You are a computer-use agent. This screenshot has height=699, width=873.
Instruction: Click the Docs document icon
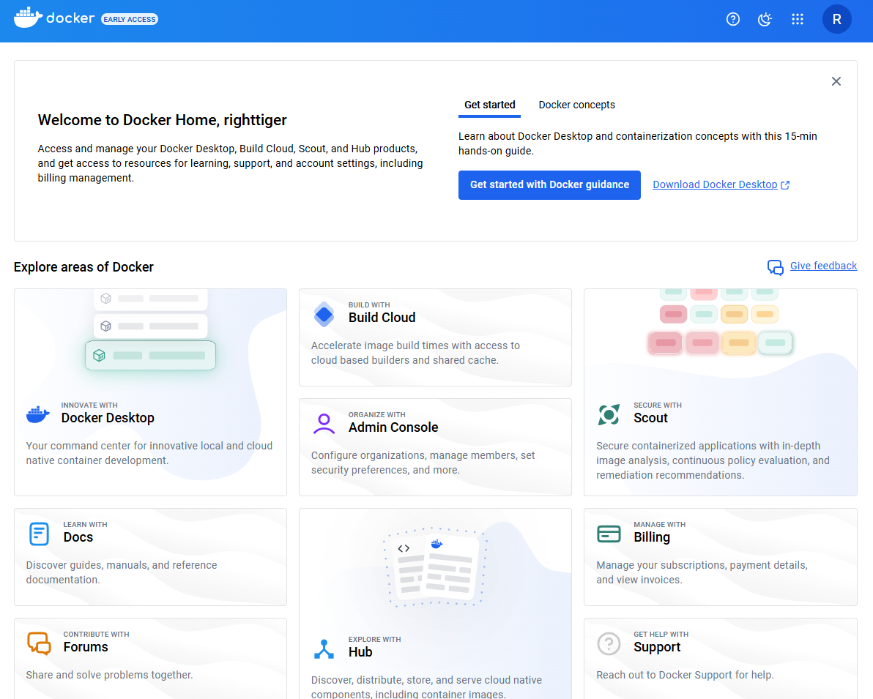pyautogui.click(x=39, y=534)
